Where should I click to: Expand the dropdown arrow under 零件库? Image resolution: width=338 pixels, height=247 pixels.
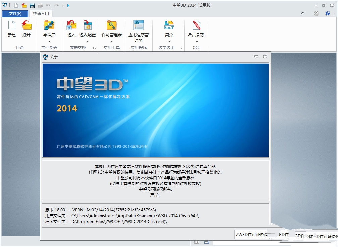pyautogui.click(x=49, y=41)
